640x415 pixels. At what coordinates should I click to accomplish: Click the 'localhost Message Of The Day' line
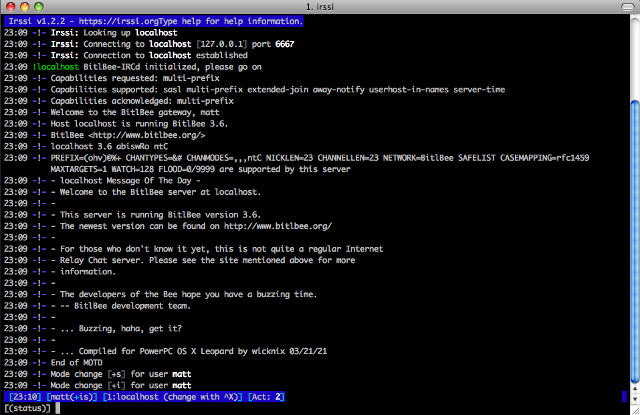tap(102, 181)
